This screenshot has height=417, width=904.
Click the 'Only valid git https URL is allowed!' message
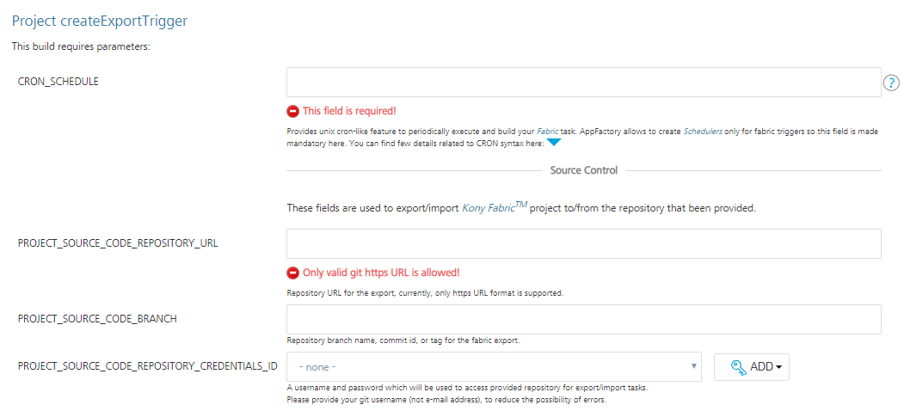click(381, 273)
